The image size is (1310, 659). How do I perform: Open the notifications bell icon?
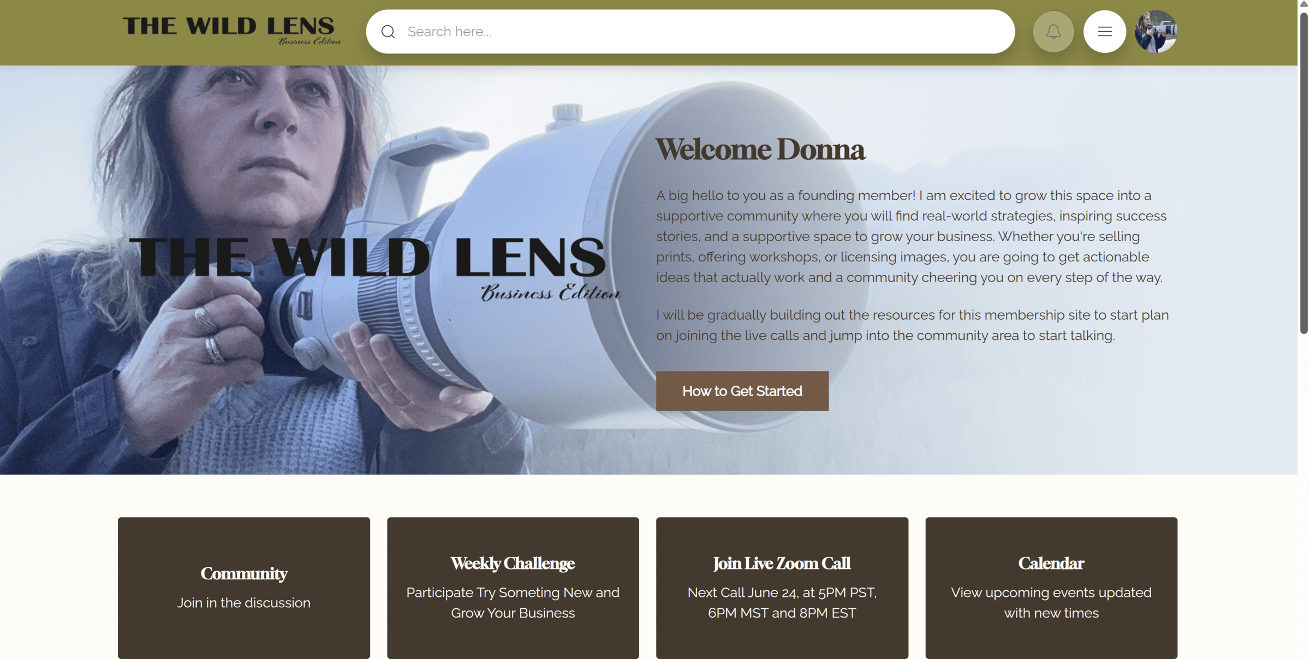[x=1053, y=32]
